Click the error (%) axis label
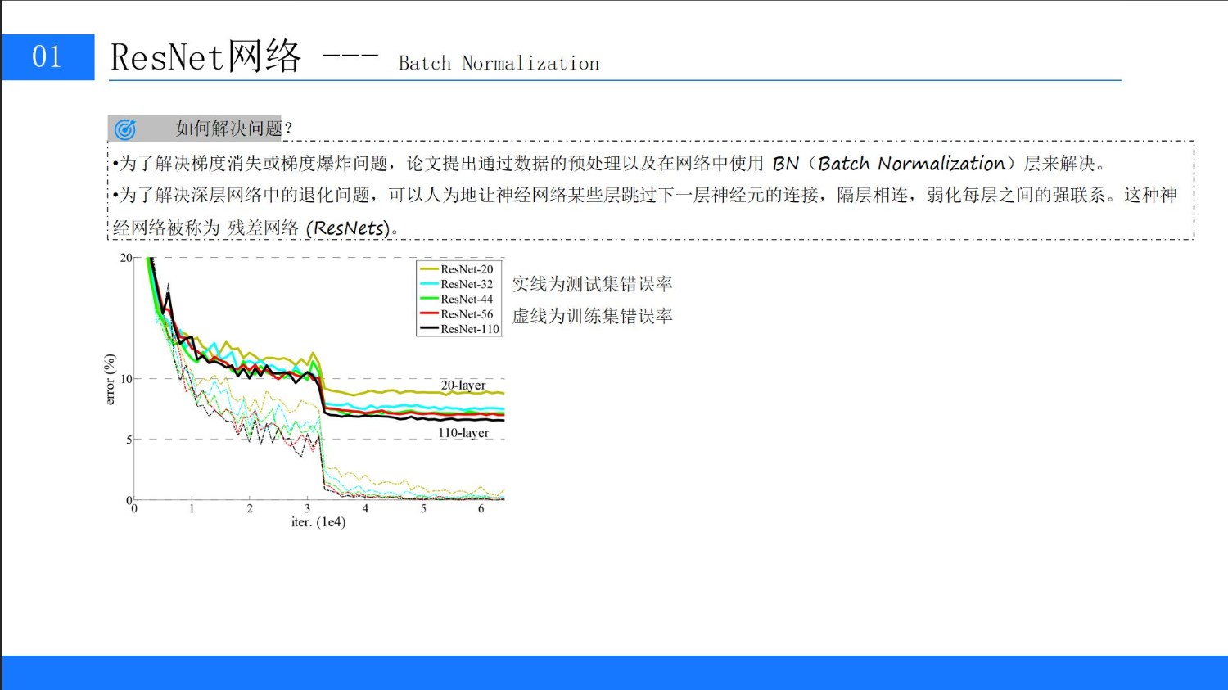 pyautogui.click(x=111, y=379)
